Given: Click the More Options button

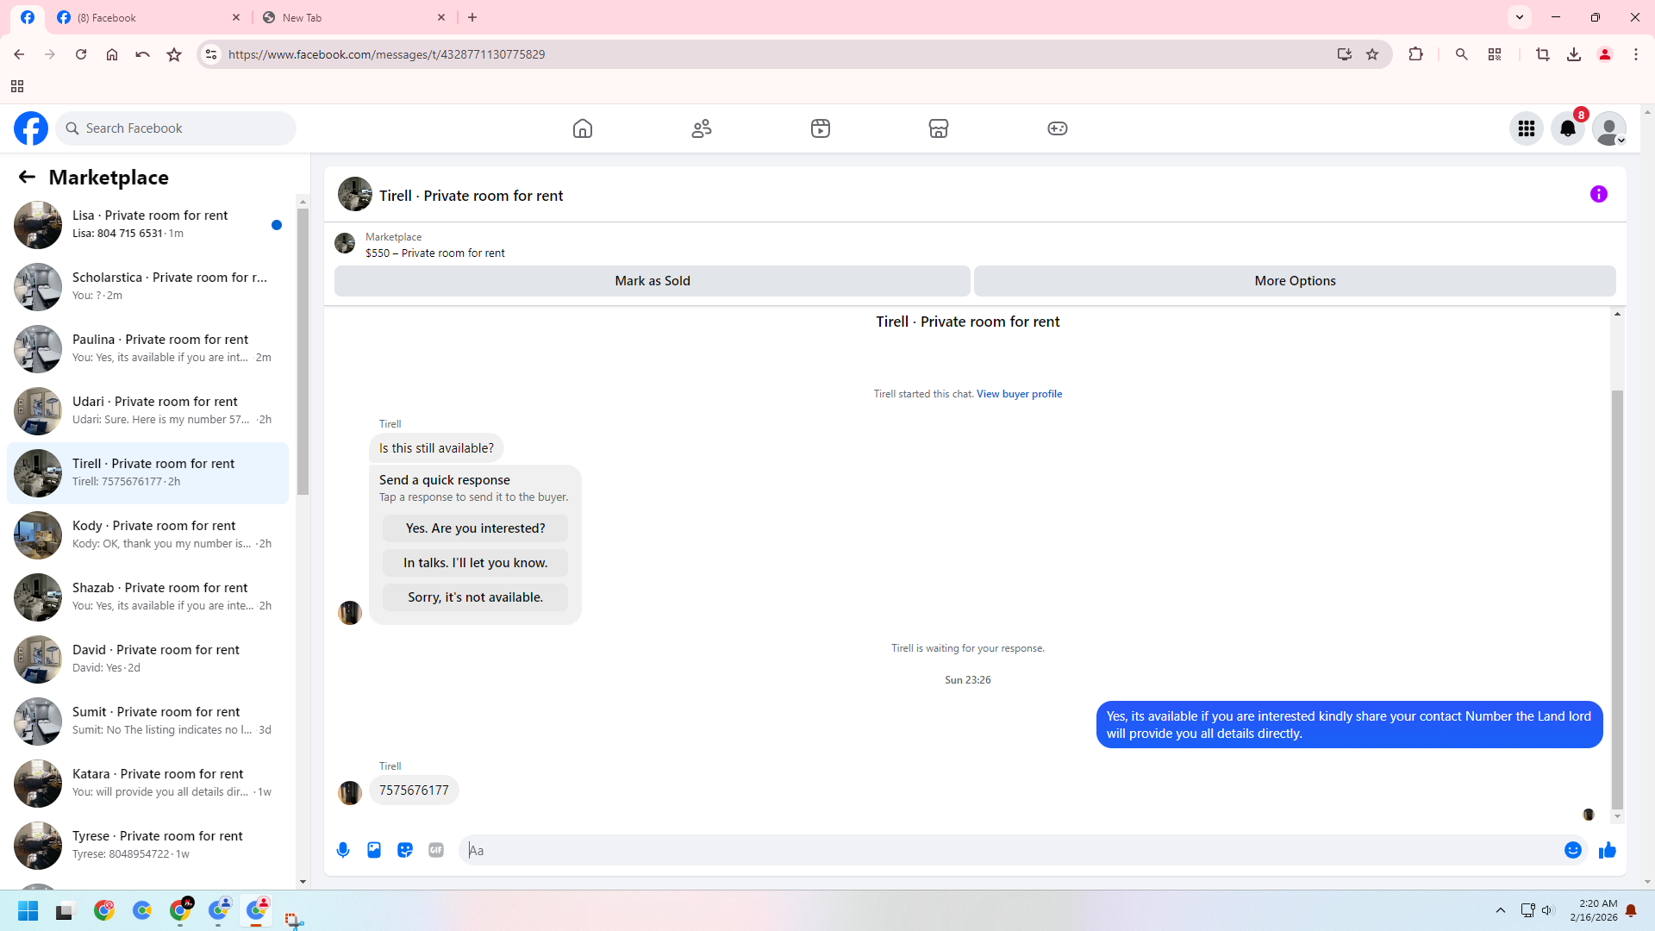Looking at the screenshot, I should (x=1295, y=281).
